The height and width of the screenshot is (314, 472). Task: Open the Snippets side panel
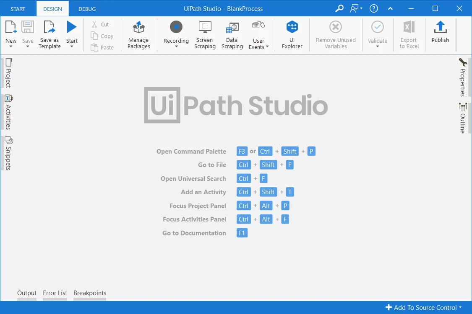(x=8, y=153)
